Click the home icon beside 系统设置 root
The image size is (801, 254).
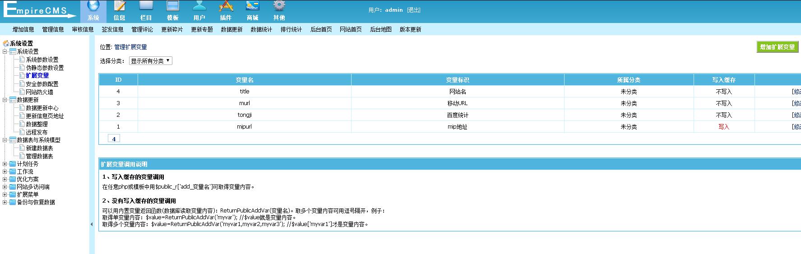[x=6, y=43]
